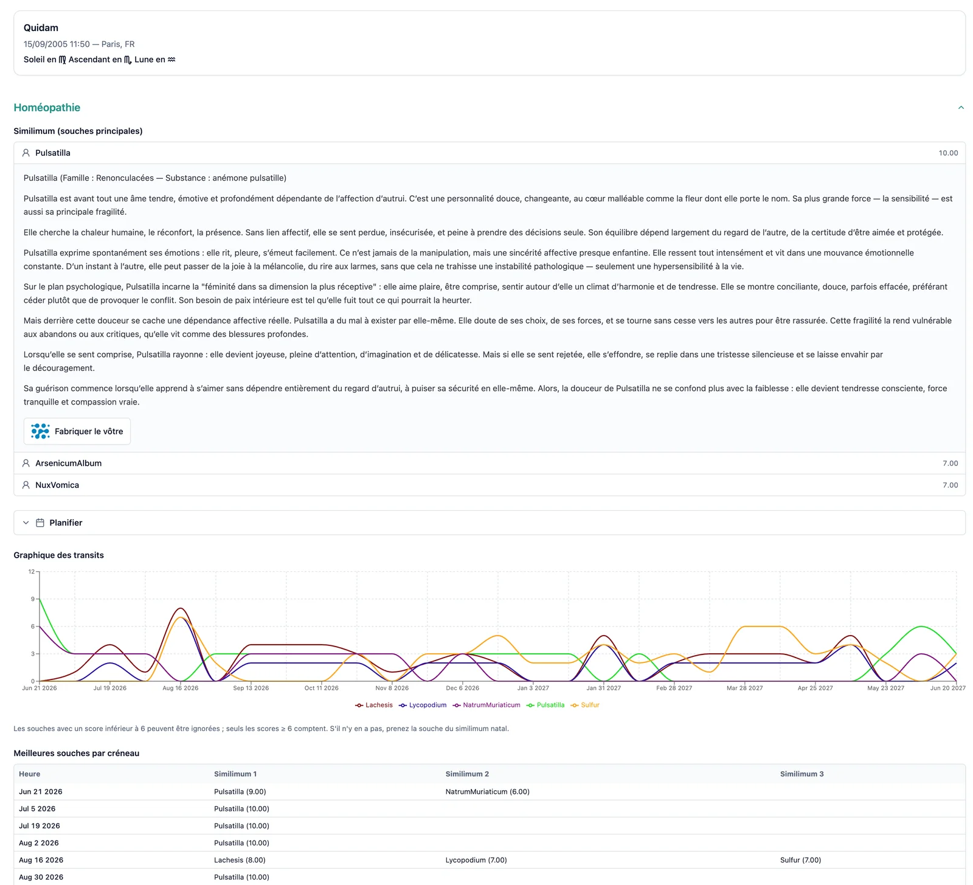973x885 pixels.
Task: Click the Similimum 2 column header
Action: click(467, 774)
